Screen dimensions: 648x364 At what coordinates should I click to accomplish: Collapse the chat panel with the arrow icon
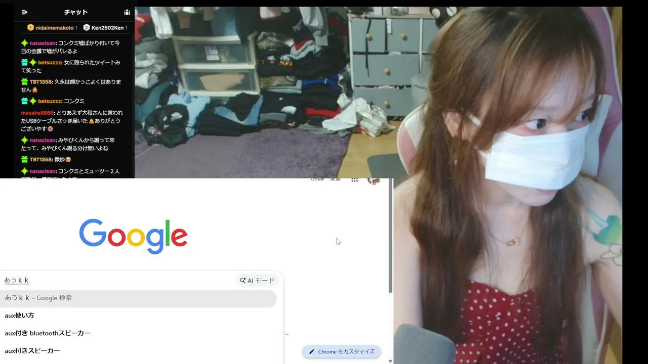point(24,12)
